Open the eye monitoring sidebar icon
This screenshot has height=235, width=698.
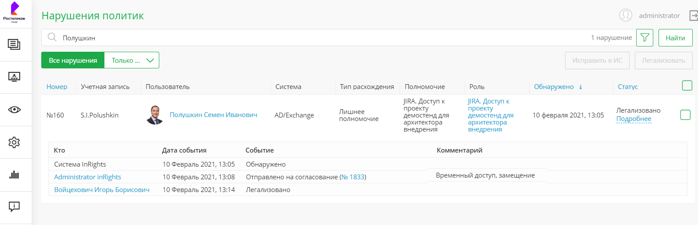14,110
